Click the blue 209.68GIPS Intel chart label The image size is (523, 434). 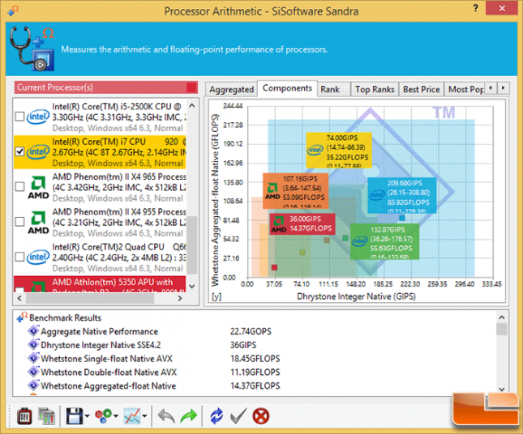tap(402, 195)
